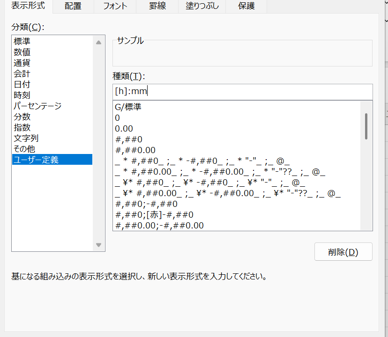Screen dimensions: 388x337
Task: Click down arrow of category list scrollbar
Action: pos(98,245)
